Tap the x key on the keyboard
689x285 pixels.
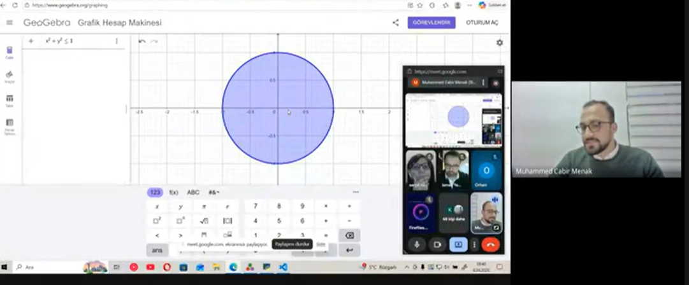157,207
